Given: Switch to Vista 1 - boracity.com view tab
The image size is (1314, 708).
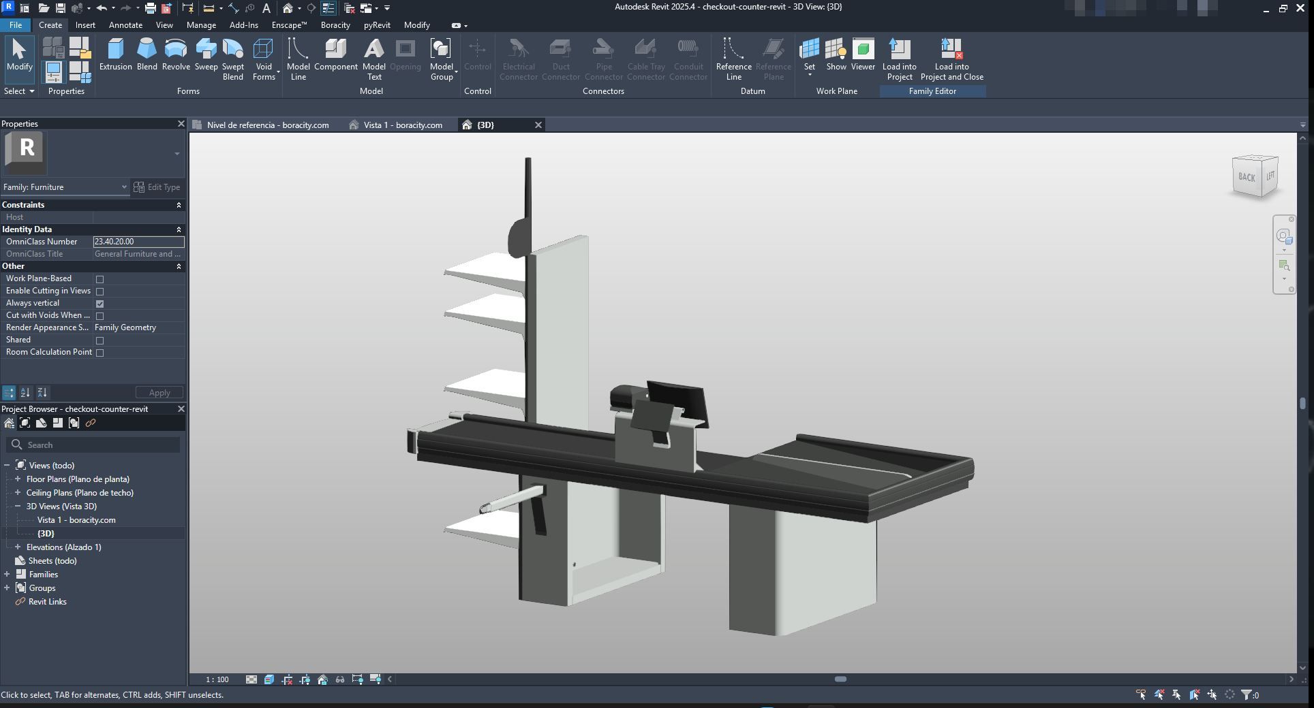Looking at the screenshot, I should pos(402,125).
